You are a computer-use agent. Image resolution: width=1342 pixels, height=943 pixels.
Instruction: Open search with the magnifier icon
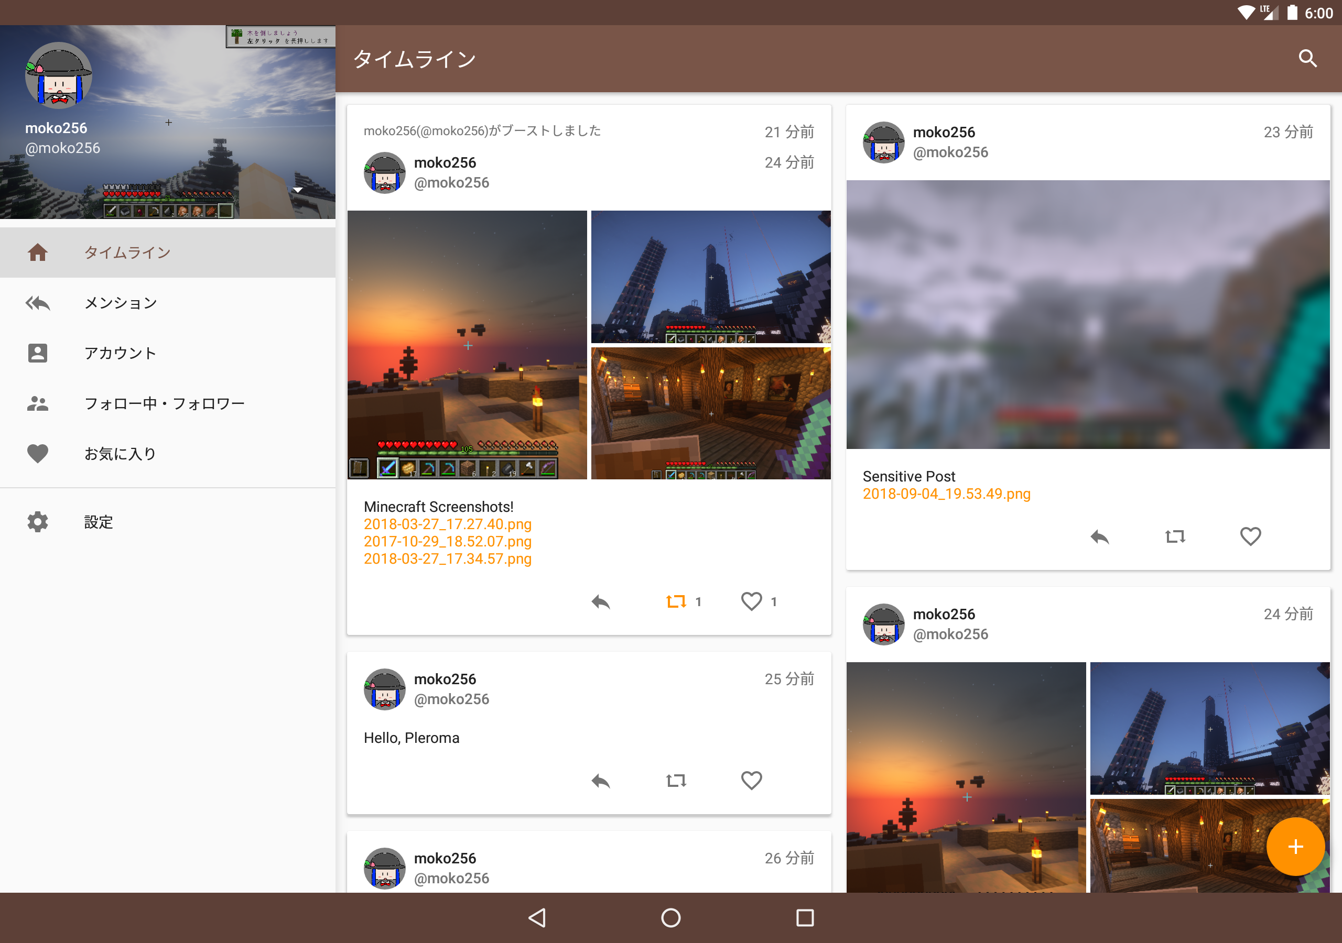[1307, 59]
